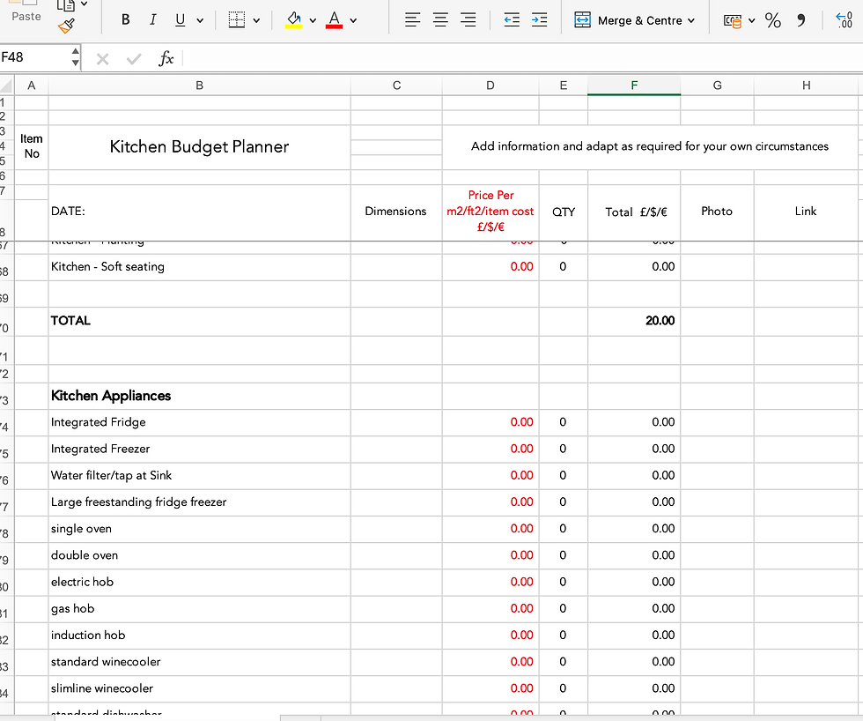Open the Name Box stepper arrows
This screenshot has height=721, width=863.
click(x=76, y=57)
